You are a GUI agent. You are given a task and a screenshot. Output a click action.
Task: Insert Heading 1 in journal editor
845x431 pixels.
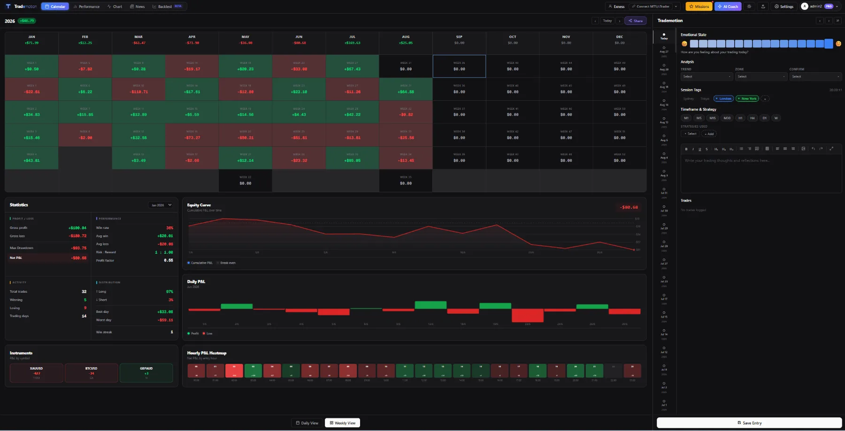(x=716, y=149)
